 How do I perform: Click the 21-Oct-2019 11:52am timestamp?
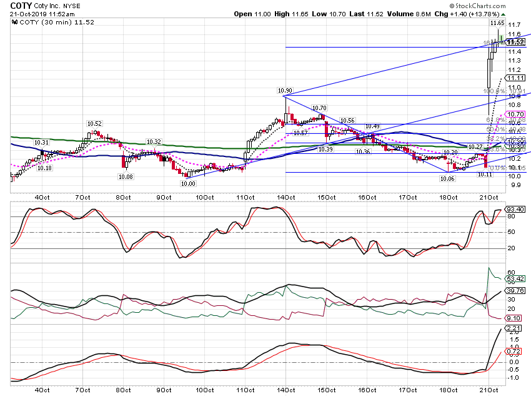pyautogui.click(x=42, y=14)
